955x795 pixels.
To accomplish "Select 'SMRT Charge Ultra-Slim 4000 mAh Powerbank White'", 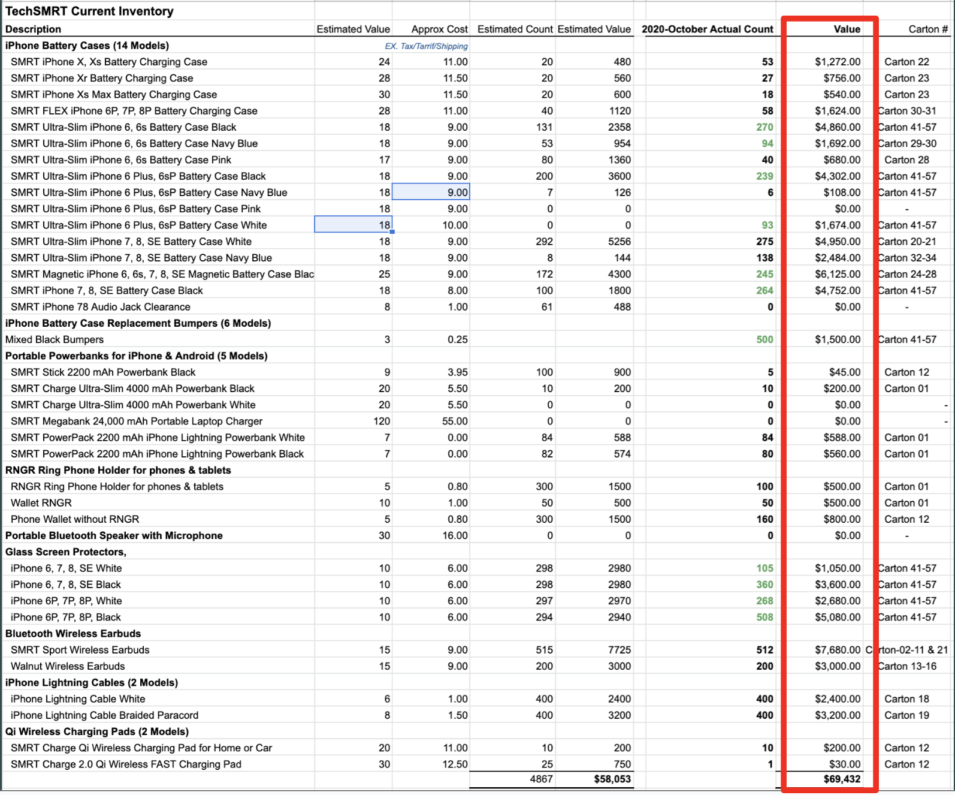I will (133, 405).
